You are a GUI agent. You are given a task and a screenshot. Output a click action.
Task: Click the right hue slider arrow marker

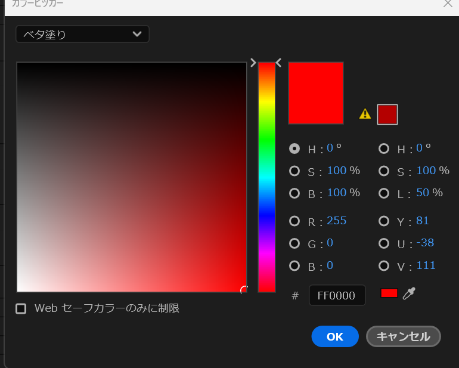click(x=278, y=63)
